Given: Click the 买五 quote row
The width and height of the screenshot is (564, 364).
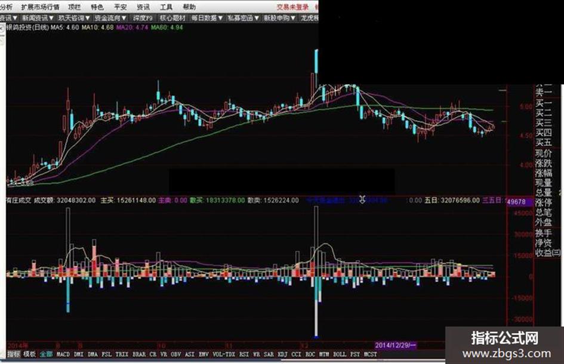Looking at the screenshot, I should (544, 142).
